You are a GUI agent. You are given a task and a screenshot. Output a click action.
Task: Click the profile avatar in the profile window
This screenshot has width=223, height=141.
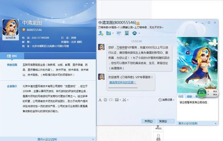(x=10, y=27)
